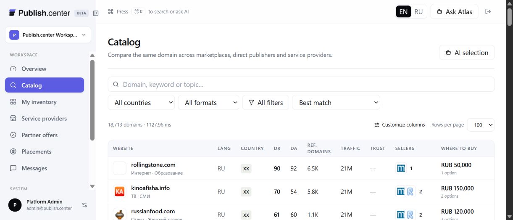Image resolution: width=513 pixels, height=220 pixels.
Task: Click the AI selection button
Action: point(467,53)
